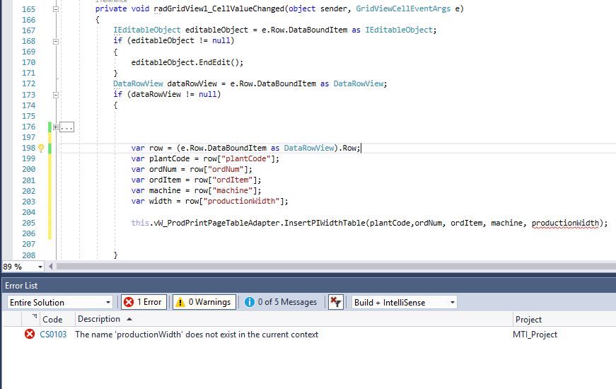Collapse the method block at line 165

click(x=56, y=8)
